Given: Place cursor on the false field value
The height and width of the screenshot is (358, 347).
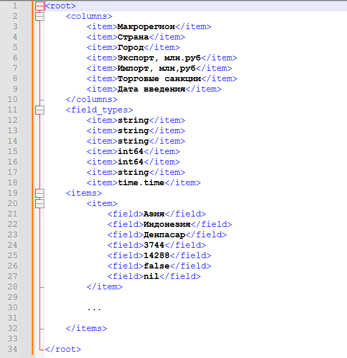Looking at the screenshot, I should click(x=157, y=266).
